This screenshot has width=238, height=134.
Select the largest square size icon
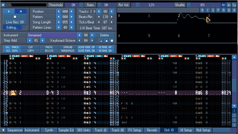(x=112, y=41)
